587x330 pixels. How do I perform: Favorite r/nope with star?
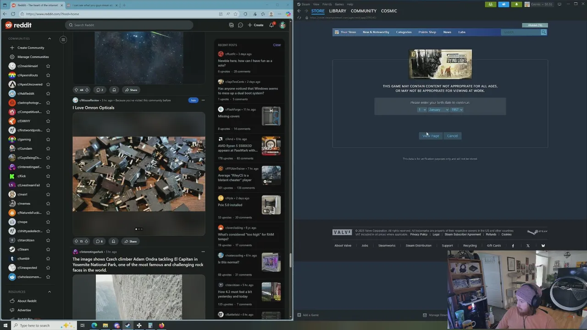(48, 222)
